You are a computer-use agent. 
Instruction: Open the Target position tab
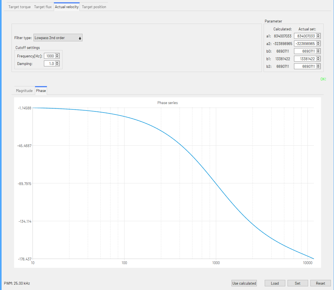point(94,7)
